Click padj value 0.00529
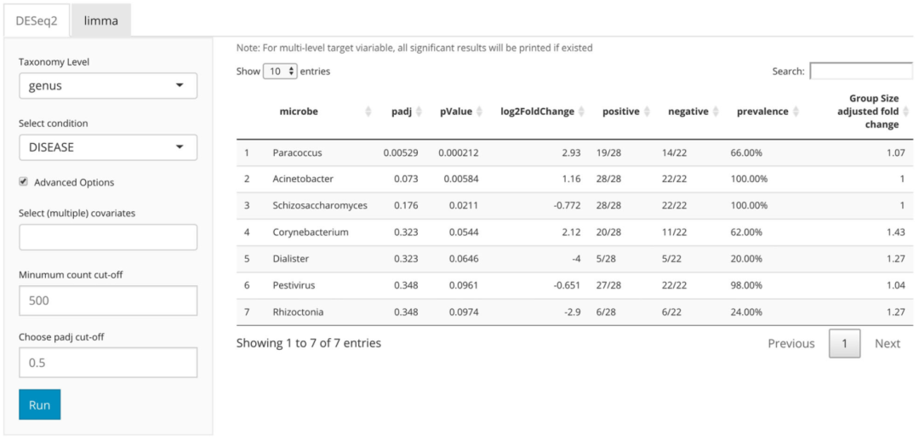The image size is (919, 441). [x=401, y=152]
